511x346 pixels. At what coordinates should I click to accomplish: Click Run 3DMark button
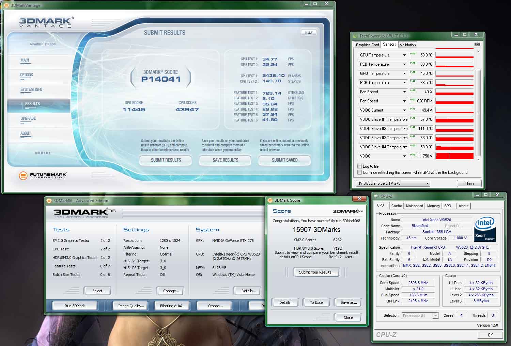coord(75,306)
